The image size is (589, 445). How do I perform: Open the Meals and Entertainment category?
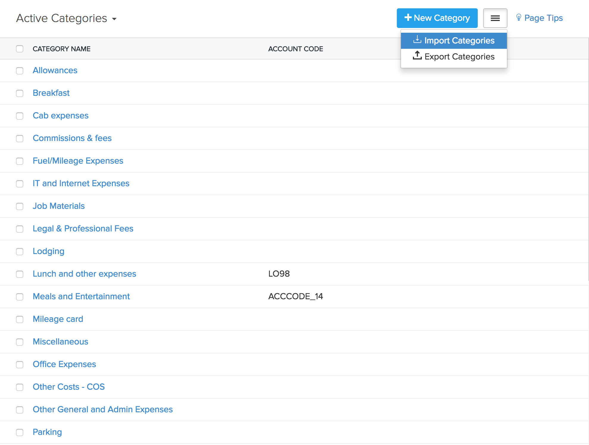click(81, 296)
